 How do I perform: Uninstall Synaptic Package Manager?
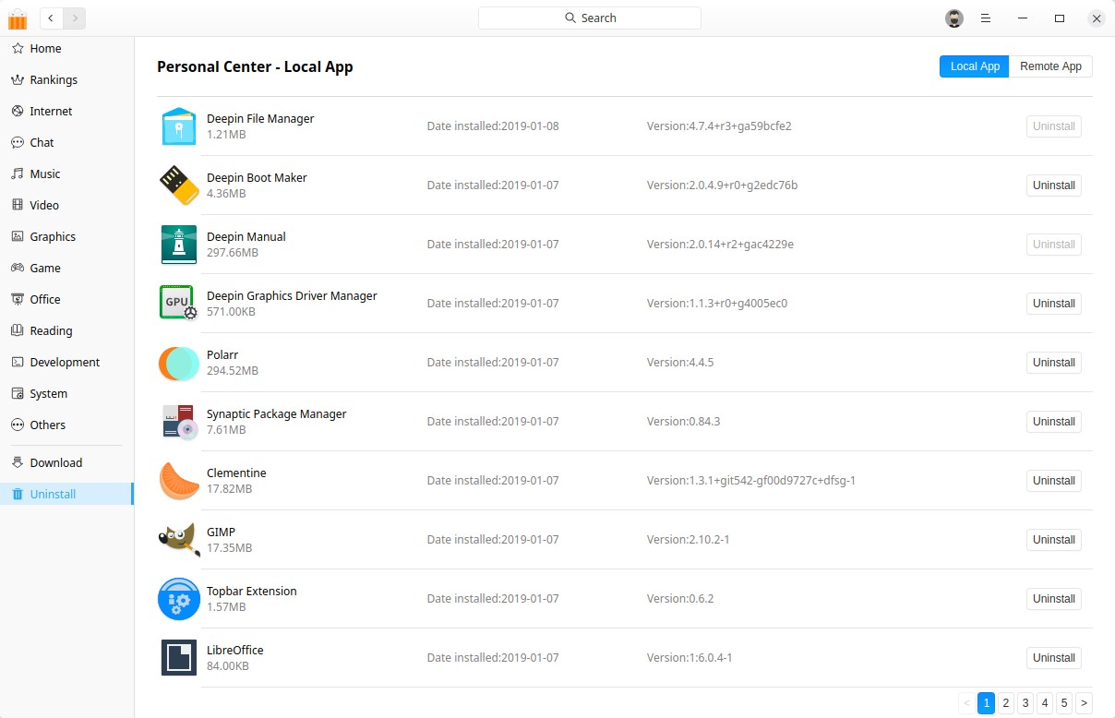pyautogui.click(x=1054, y=422)
